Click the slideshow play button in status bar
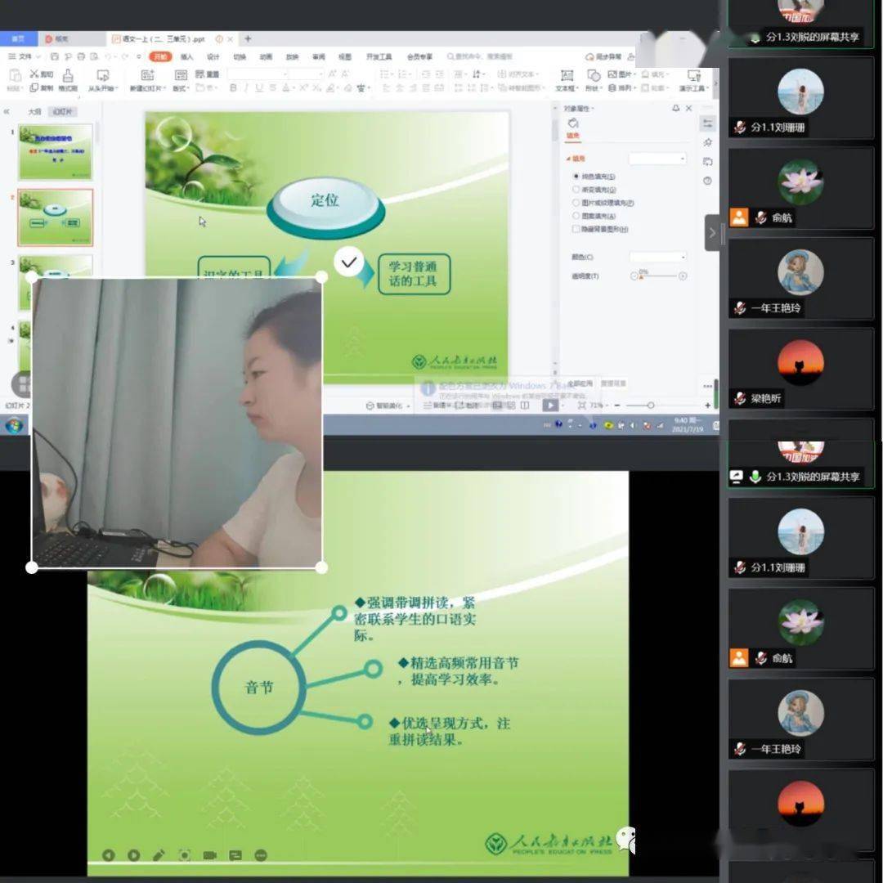The image size is (883, 883). [x=550, y=405]
